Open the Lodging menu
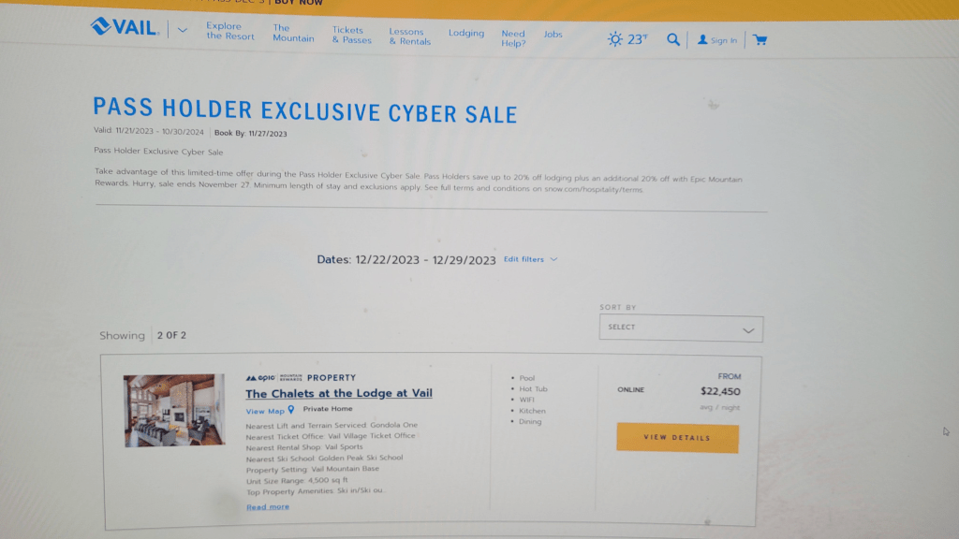The image size is (959, 539). [x=466, y=33]
